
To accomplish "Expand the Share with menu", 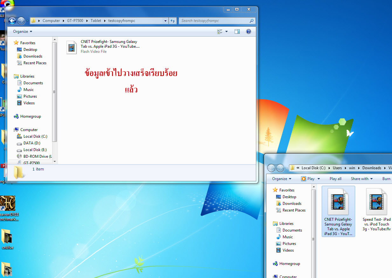I will [361, 179].
